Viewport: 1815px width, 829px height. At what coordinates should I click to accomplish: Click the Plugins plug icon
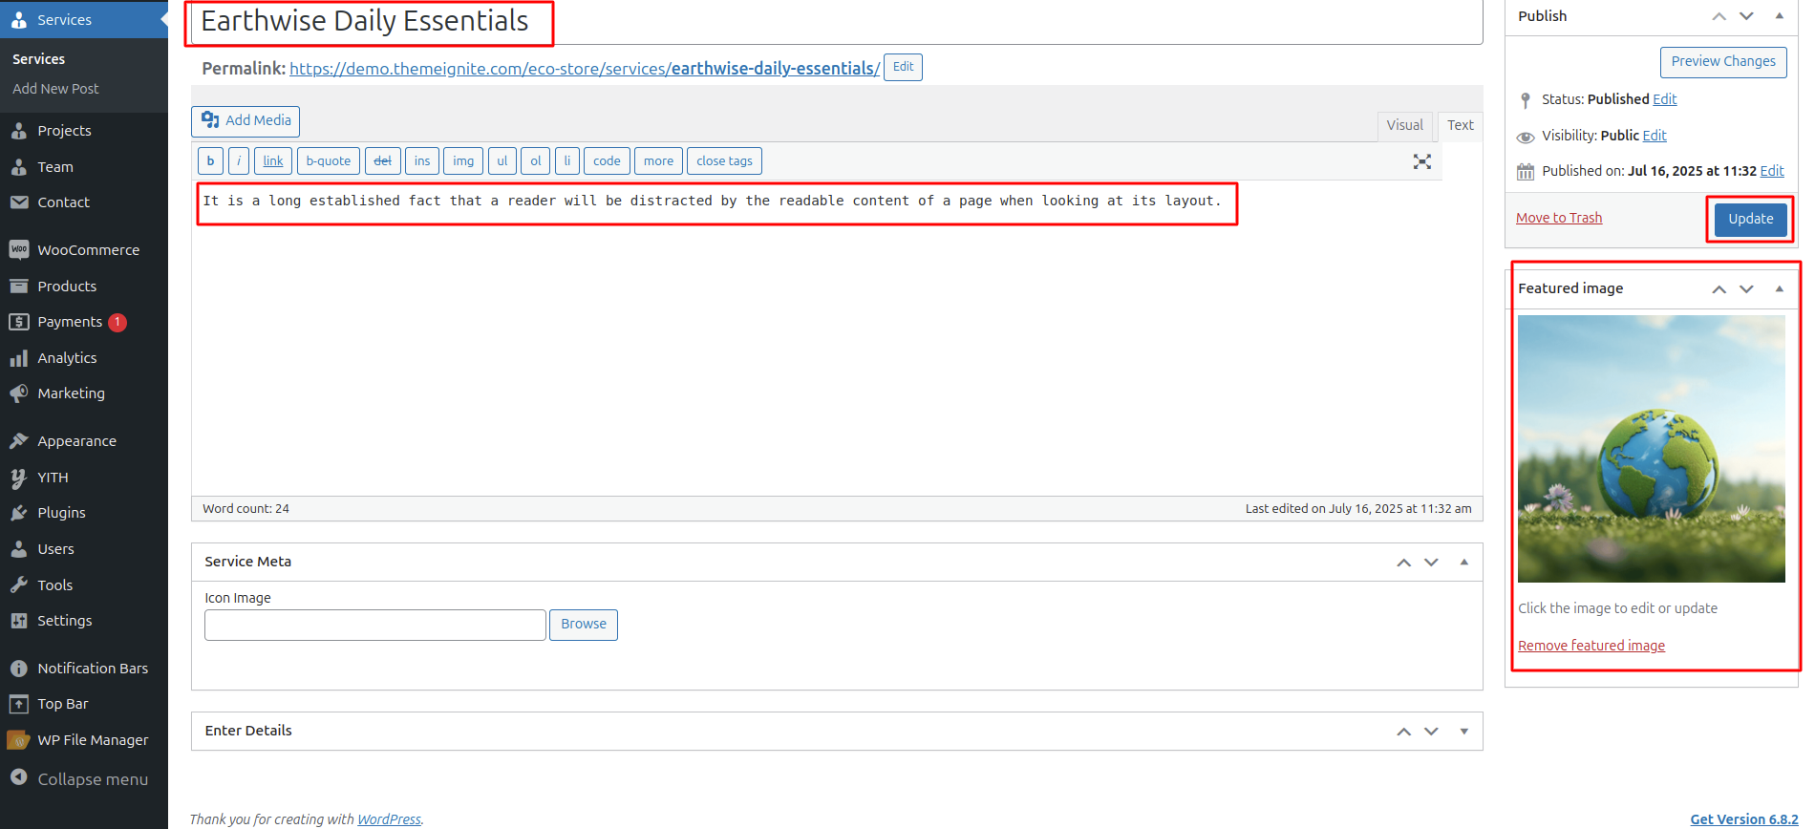[18, 513]
